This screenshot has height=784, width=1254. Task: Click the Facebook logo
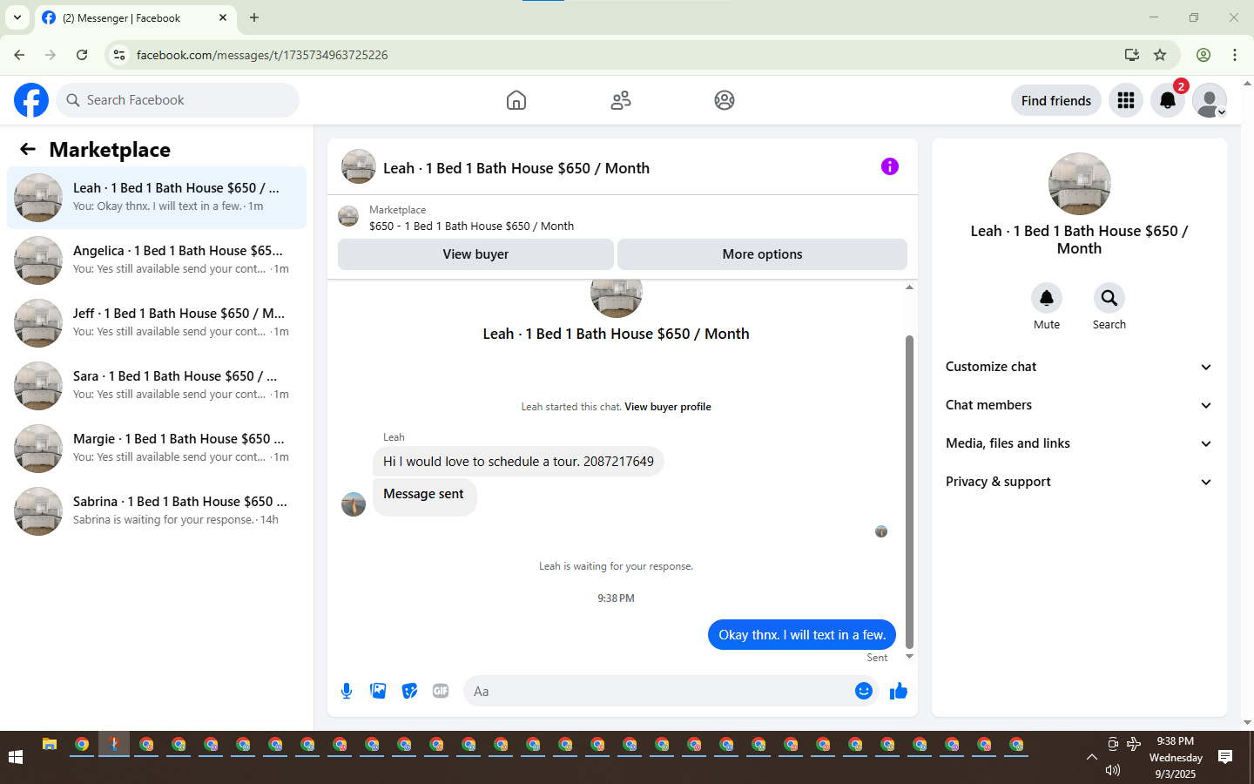(x=31, y=100)
